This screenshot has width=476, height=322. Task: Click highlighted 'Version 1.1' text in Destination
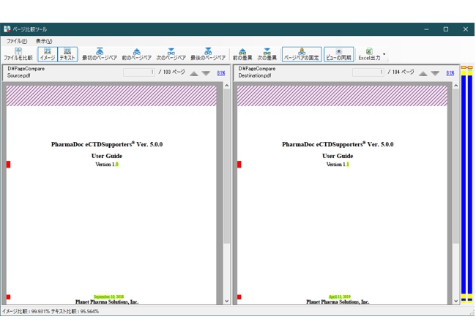coord(338,165)
